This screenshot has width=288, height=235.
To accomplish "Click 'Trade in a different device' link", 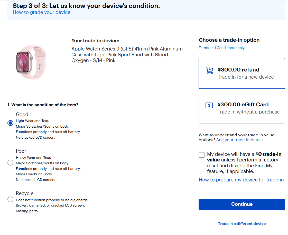I will pos(242,224).
